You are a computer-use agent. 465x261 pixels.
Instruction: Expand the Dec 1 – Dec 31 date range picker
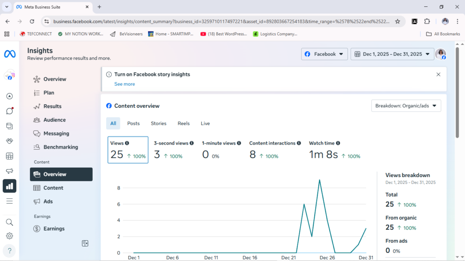point(392,54)
